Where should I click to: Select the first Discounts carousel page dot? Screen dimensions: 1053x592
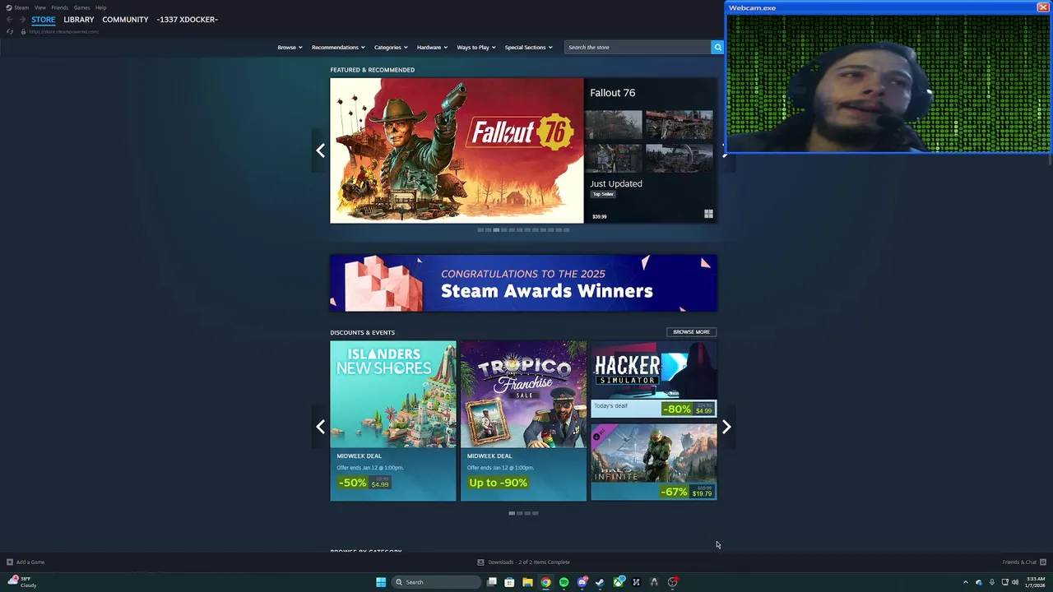pyautogui.click(x=512, y=513)
